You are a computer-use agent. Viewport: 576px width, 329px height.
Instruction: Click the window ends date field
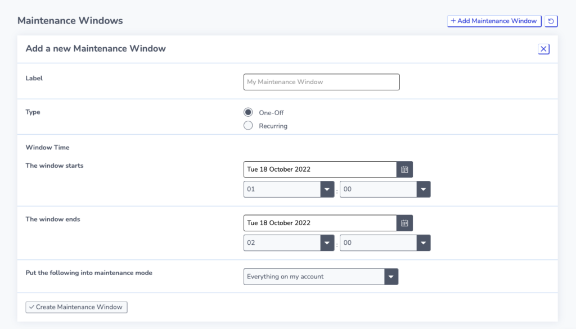click(x=320, y=223)
